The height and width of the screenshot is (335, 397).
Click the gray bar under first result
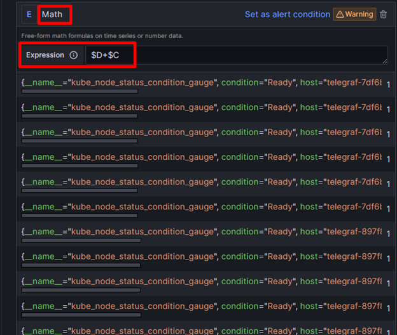coord(80,91)
